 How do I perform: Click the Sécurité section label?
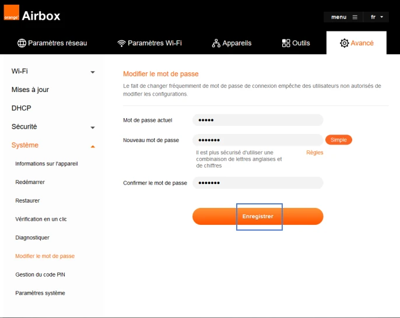[x=24, y=126]
